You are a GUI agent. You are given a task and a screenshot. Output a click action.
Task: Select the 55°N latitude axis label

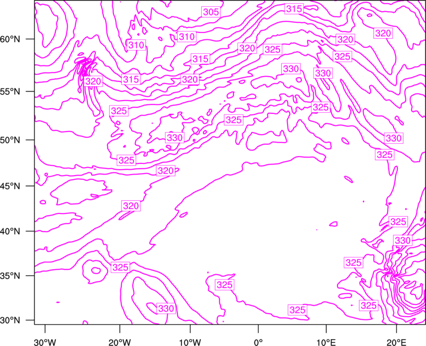tap(10, 91)
